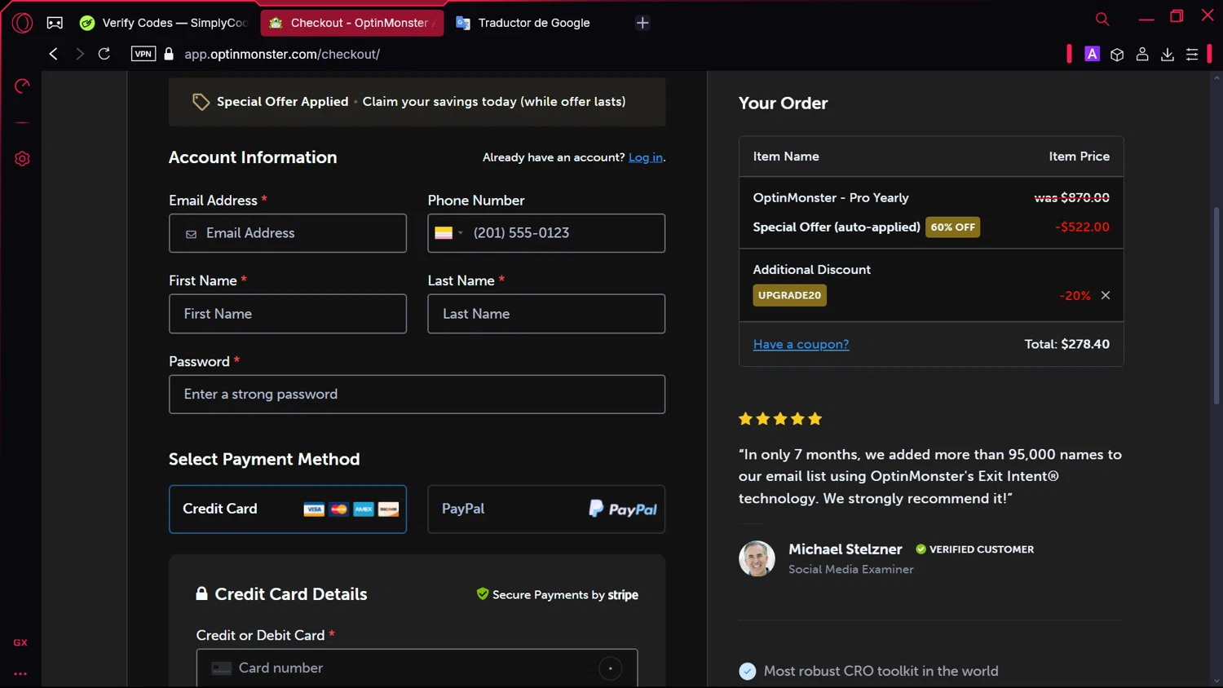Click the five-star rating
This screenshot has width=1223, height=688.
[780, 419]
